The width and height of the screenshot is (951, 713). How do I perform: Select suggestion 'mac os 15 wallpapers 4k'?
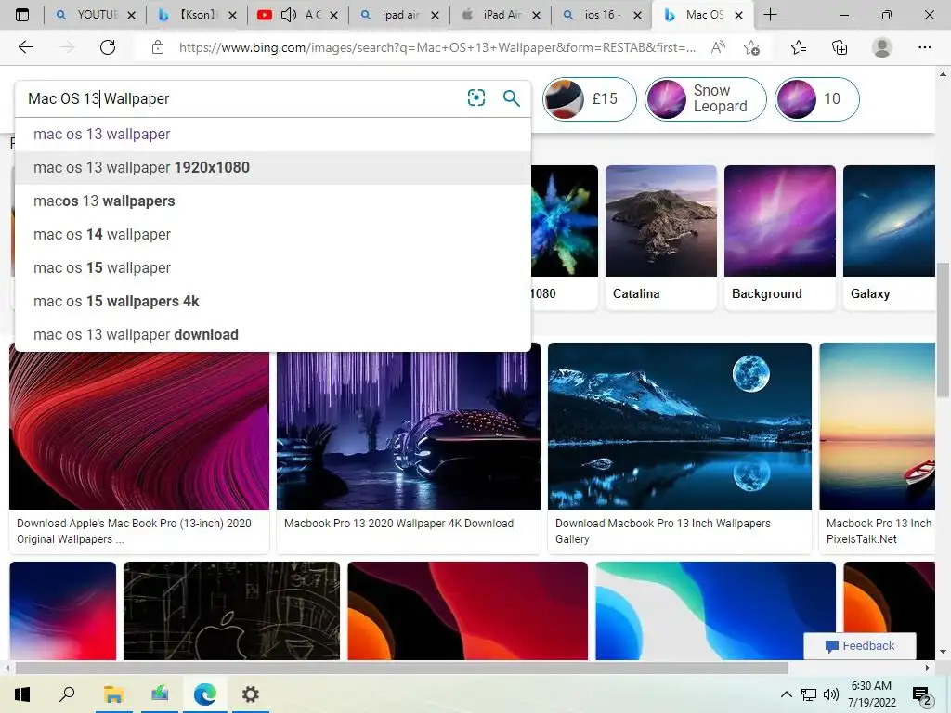point(273,301)
